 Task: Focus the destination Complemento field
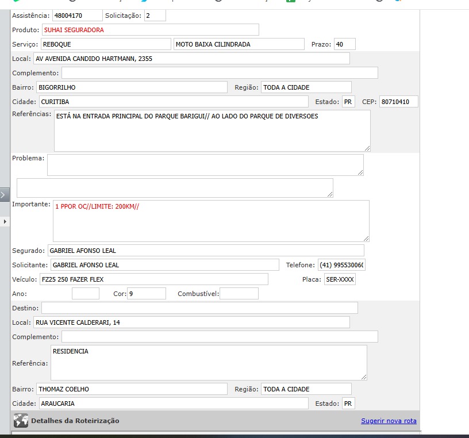tap(220, 337)
